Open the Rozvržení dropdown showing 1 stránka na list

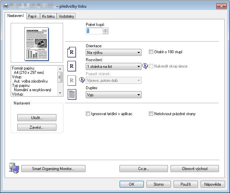[x=113, y=66]
